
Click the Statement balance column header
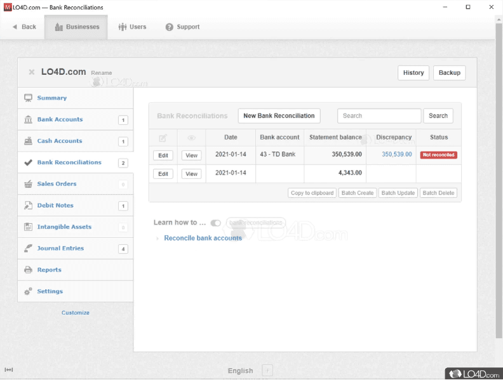pos(335,138)
